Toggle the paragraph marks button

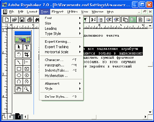pos(86,20)
